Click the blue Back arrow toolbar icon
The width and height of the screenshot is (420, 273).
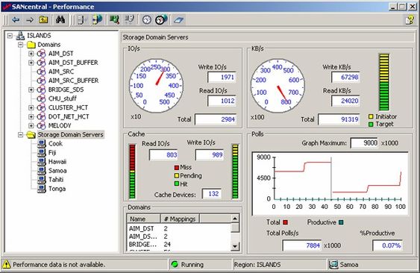pos(16,20)
